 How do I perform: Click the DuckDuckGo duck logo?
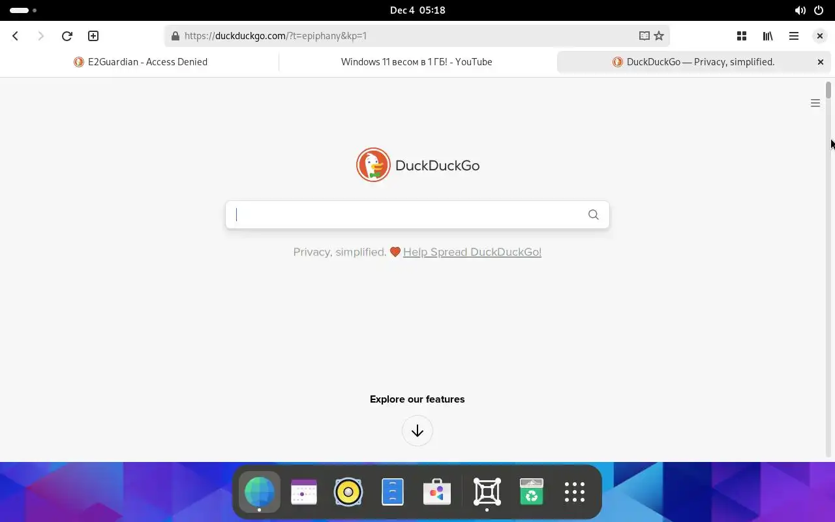point(373,164)
